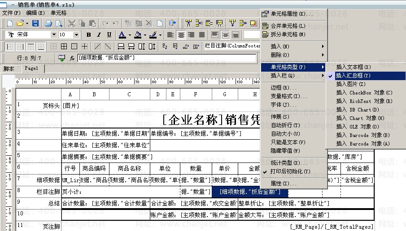Toggle the checked 插入汇总框 option
Image resolution: width=406 pixels, height=231 pixels.
[x=353, y=76]
